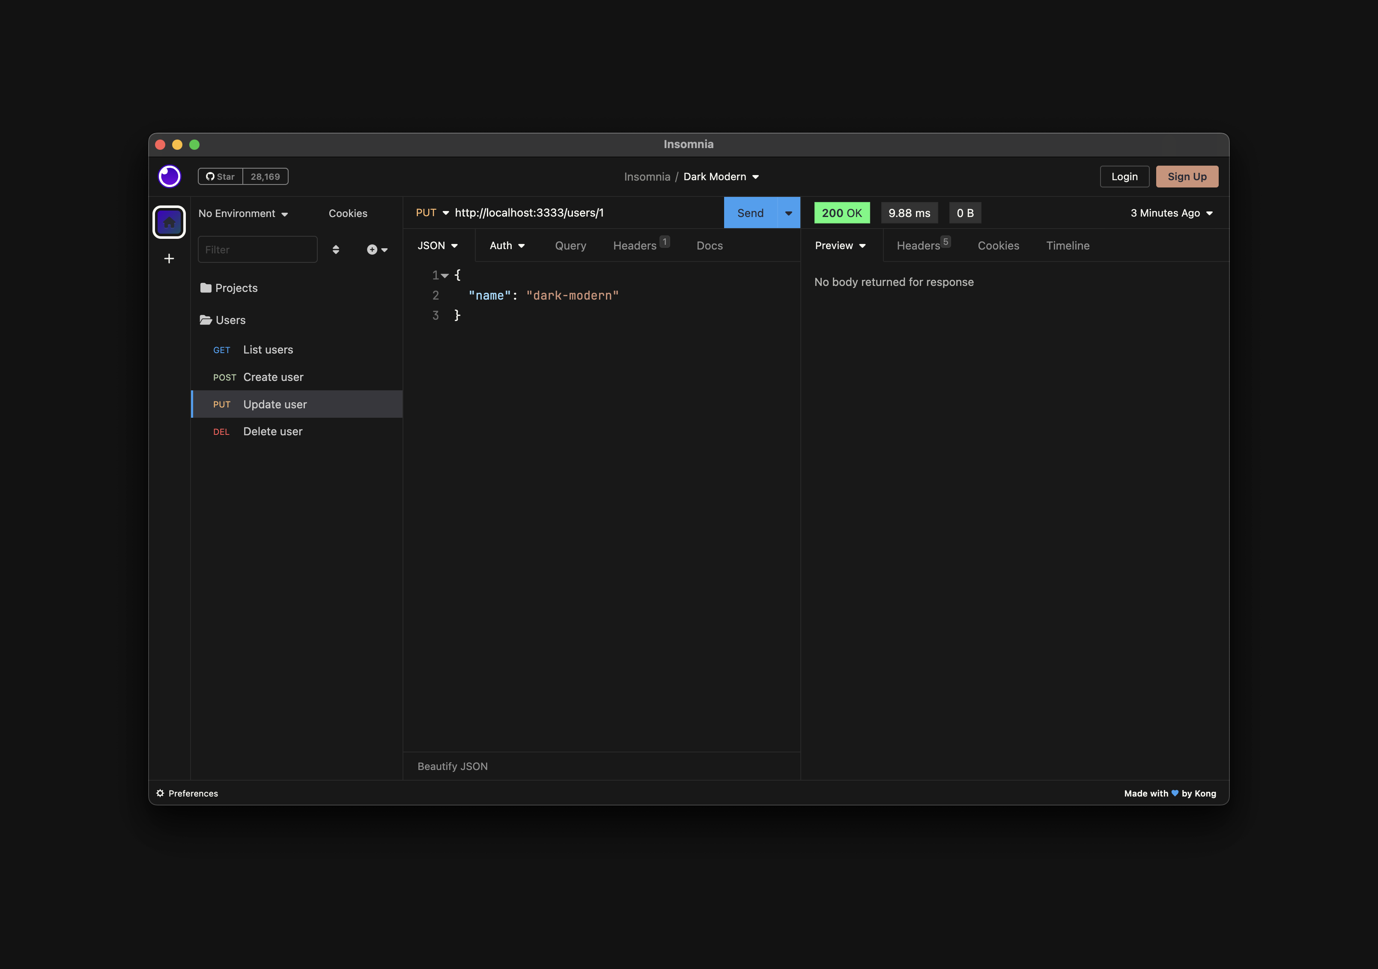
Task: Switch to the request Query tab
Action: pyautogui.click(x=570, y=246)
